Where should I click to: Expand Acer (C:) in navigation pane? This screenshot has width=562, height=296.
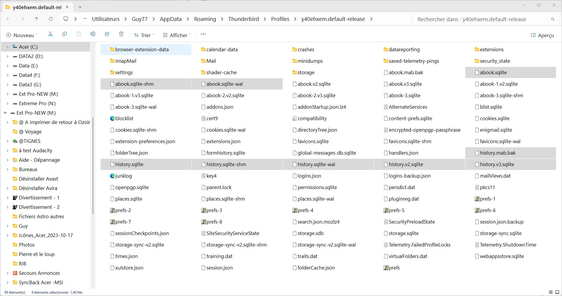[x=7, y=47]
